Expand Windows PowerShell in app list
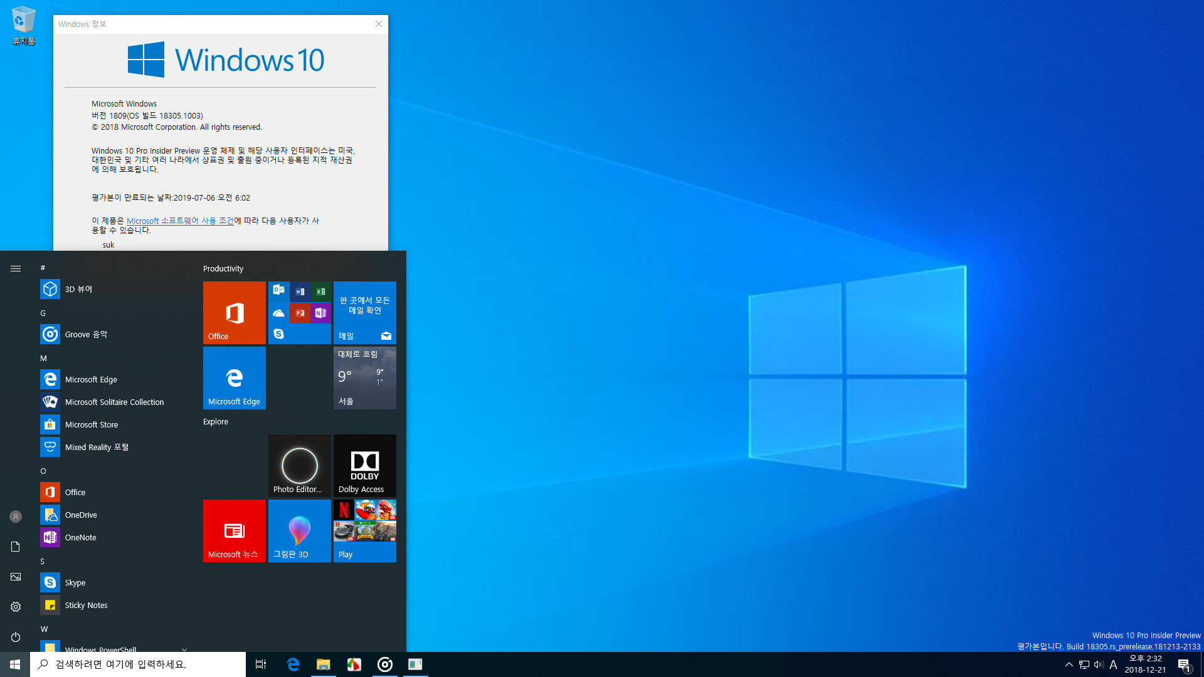The image size is (1204, 677). (x=184, y=649)
